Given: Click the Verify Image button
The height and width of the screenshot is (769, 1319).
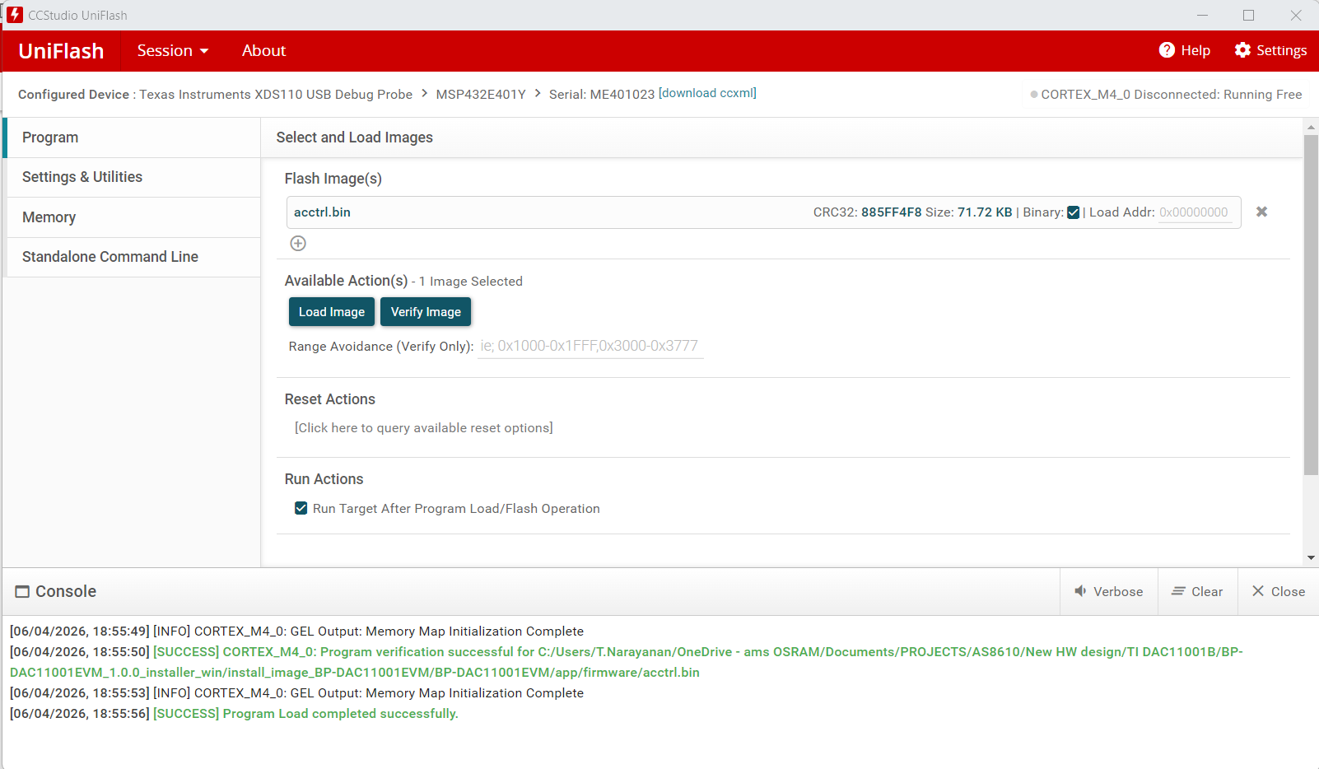Looking at the screenshot, I should [x=426, y=312].
